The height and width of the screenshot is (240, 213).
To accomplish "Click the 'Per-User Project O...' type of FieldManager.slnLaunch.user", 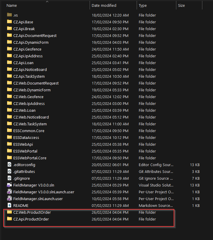I will tap(156, 199).
